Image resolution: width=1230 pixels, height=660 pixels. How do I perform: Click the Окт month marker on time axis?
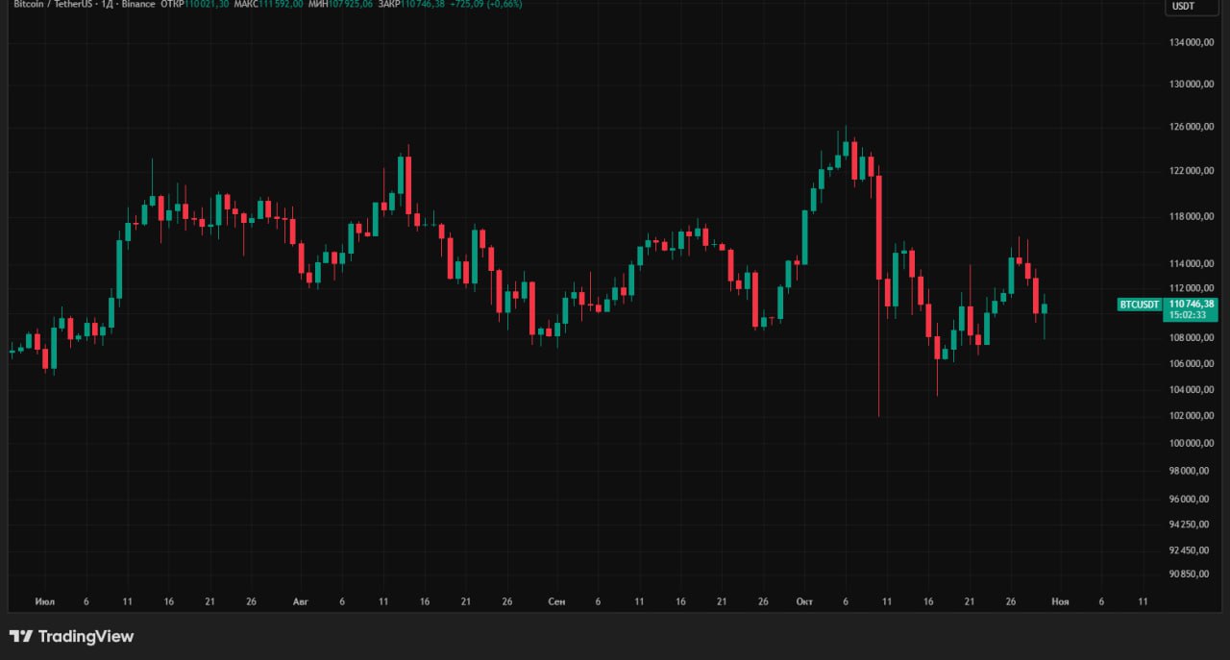pos(804,601)
